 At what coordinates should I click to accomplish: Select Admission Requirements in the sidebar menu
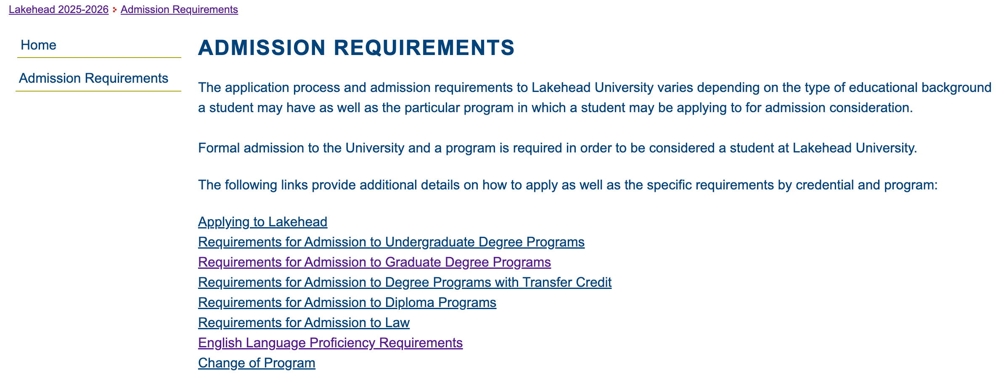(x=93, y=79)
